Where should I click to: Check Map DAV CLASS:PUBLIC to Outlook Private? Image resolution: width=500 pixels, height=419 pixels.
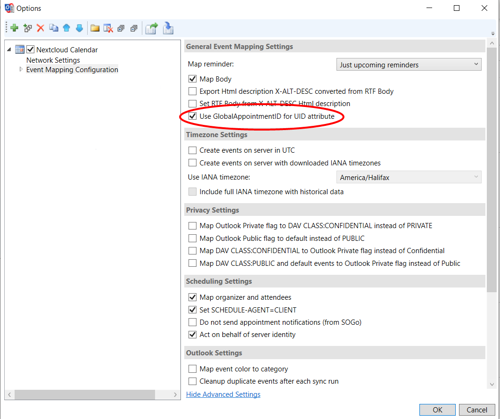(x=192, y=263)
